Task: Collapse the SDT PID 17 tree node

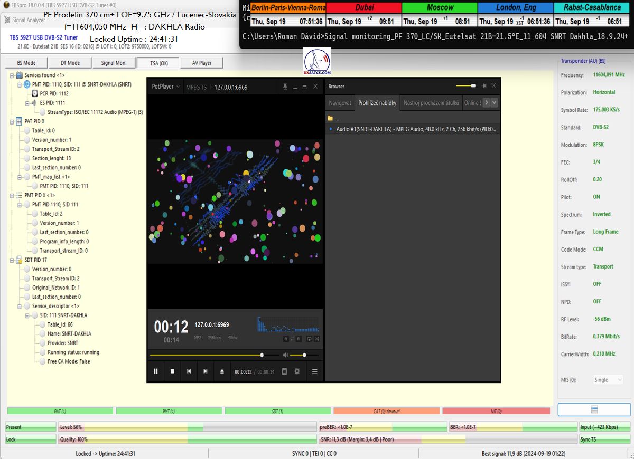Action: pos(12,260)
